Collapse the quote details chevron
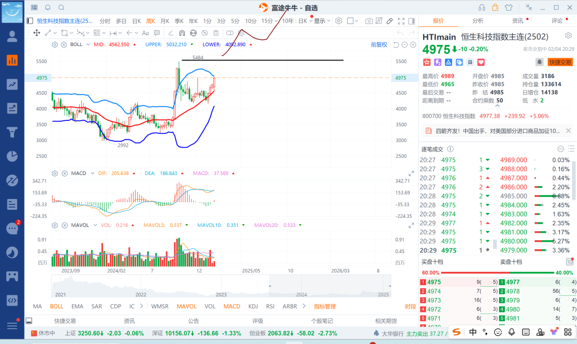The image size is (577, 344). click(497, 106)
